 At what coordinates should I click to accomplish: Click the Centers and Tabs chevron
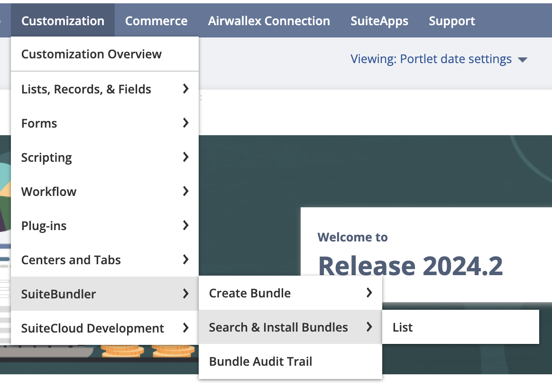point(185,259)
